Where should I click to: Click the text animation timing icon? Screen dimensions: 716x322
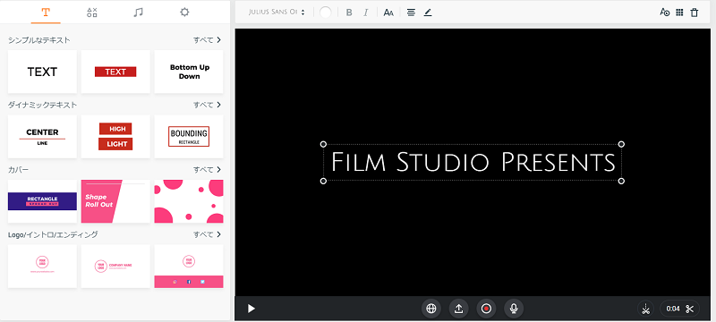[x=664, y=13]
